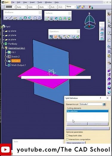Open the Generative Shape Design workbench icon

[x=109, y=14]
